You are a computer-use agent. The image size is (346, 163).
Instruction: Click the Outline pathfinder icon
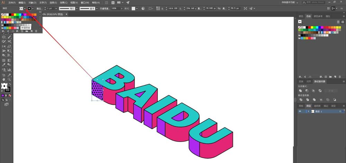pos(328,100)
